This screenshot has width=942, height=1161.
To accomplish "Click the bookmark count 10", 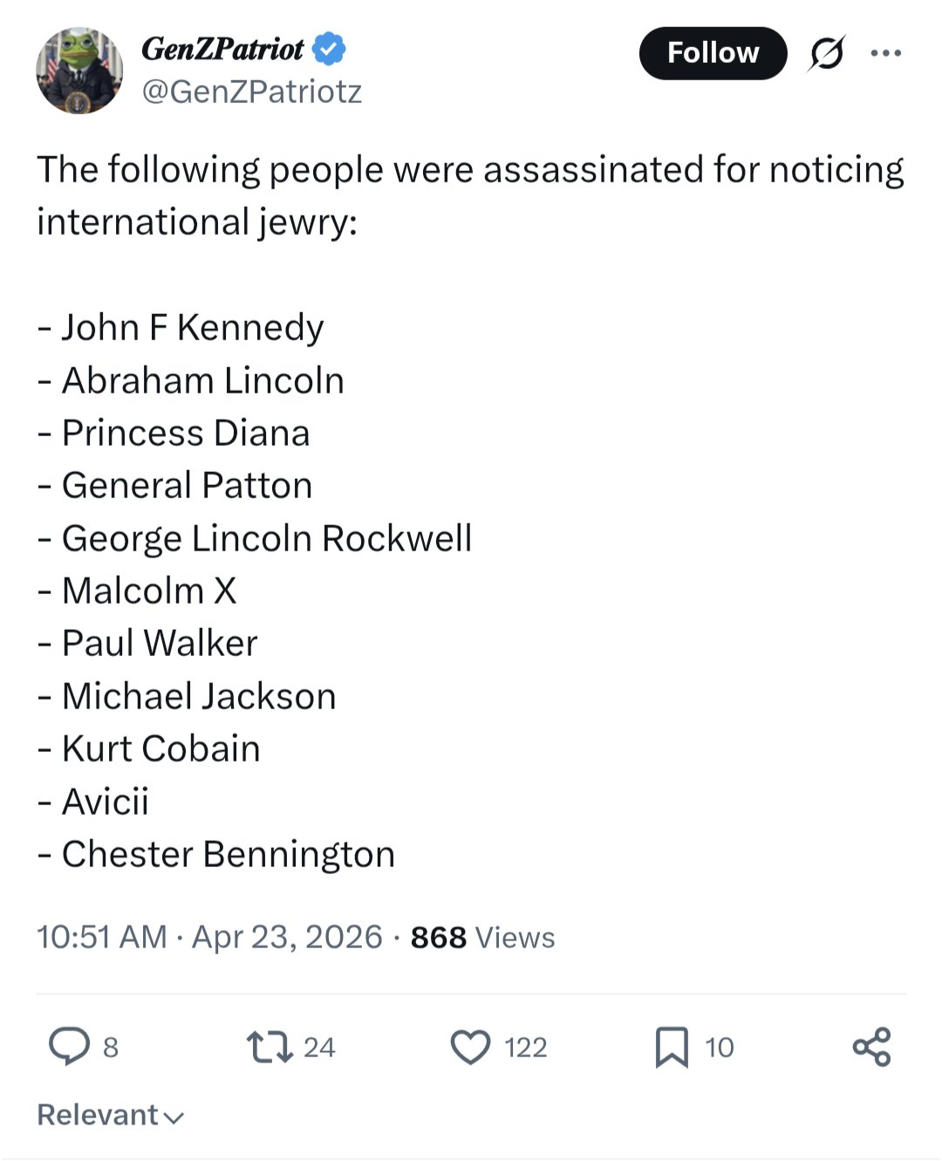I will click(720, 1048).
